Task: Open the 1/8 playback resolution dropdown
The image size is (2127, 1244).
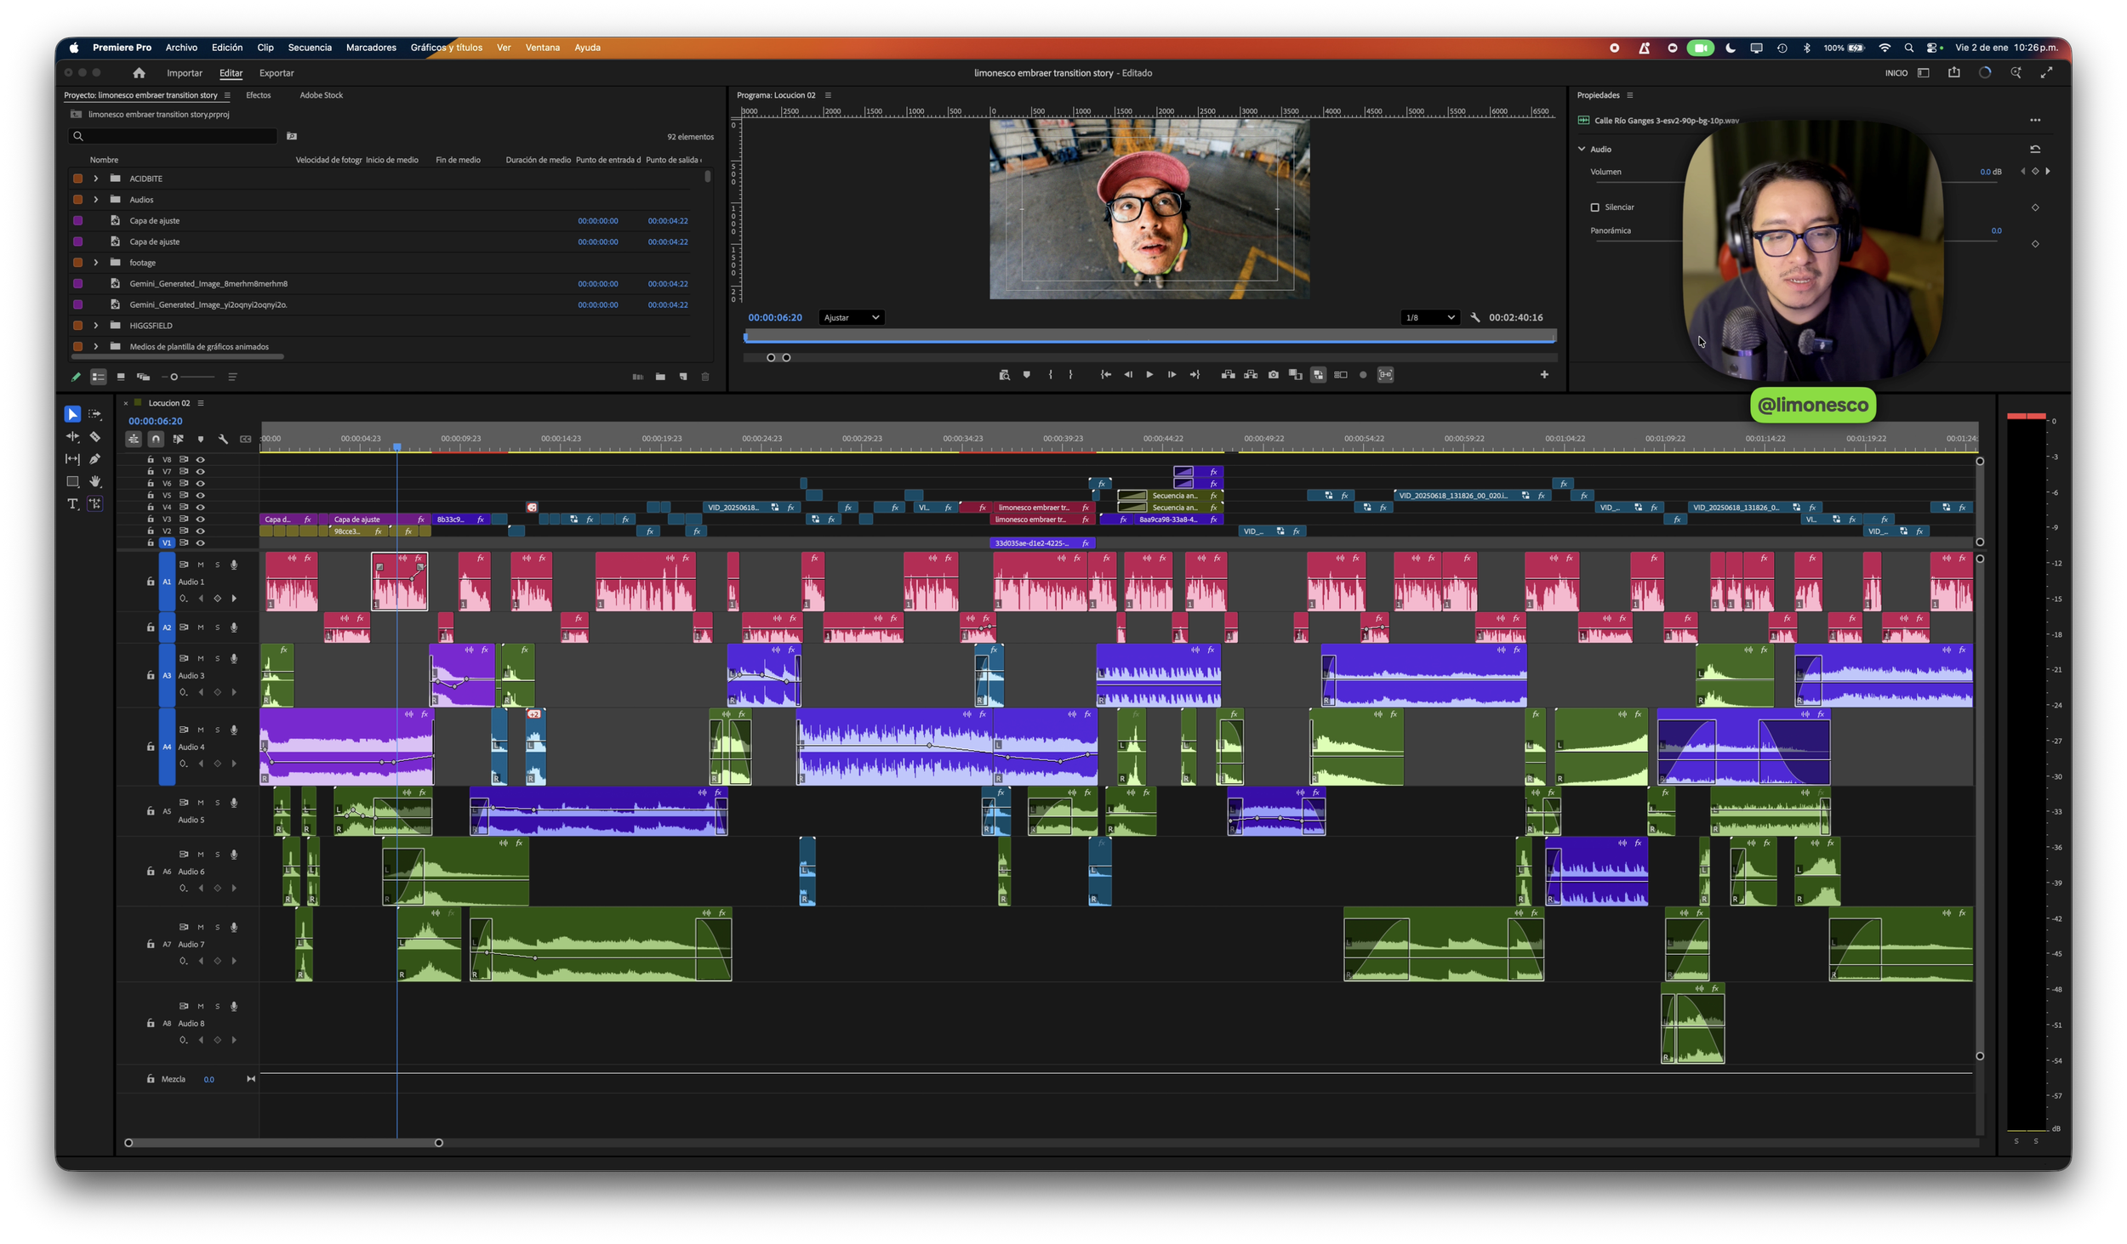Action: point(1429,317)
